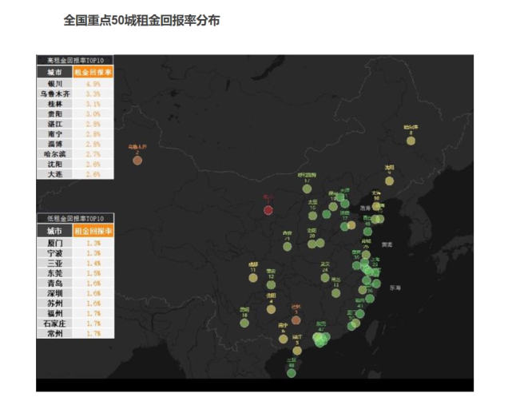Click the 东海 sea label on the map
Viewport: 512px width, 405px height.
coord(395,288)
